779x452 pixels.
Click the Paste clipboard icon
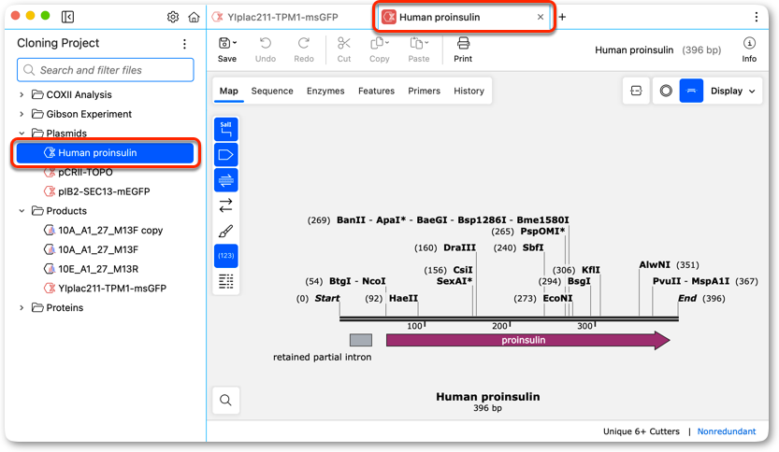(x=416, y=44)
